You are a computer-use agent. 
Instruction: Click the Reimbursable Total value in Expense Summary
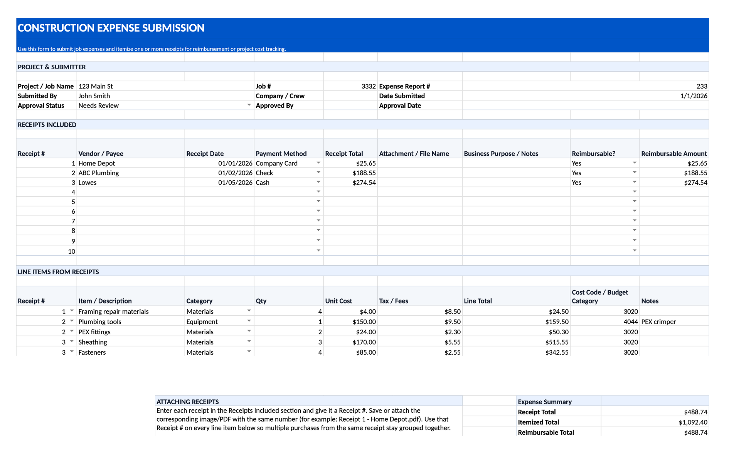click(655, 432)
